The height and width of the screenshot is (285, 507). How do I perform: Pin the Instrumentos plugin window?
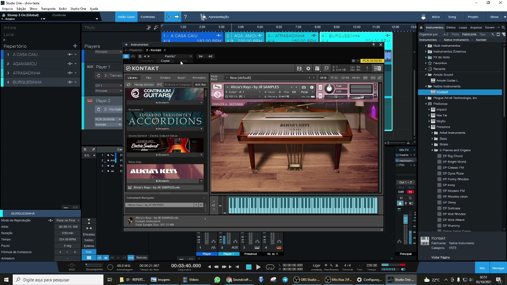(373, 45)
